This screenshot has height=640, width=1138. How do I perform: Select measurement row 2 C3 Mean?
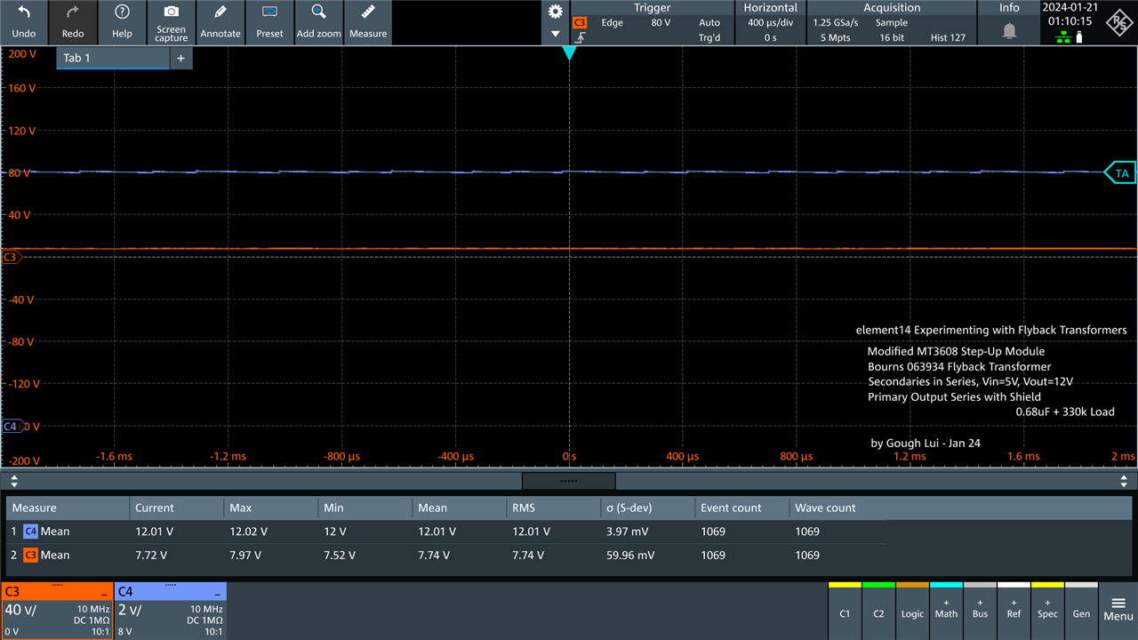pyautogui.click(x=445, y=555)
